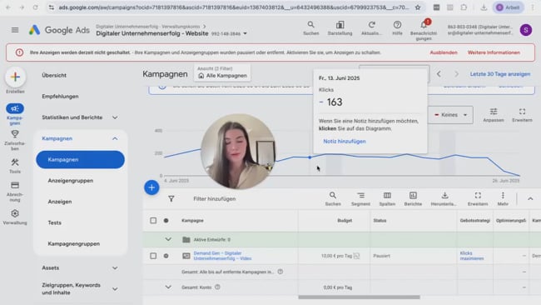Open the Klicks maximieren bid strategy link

pos(472,256)
